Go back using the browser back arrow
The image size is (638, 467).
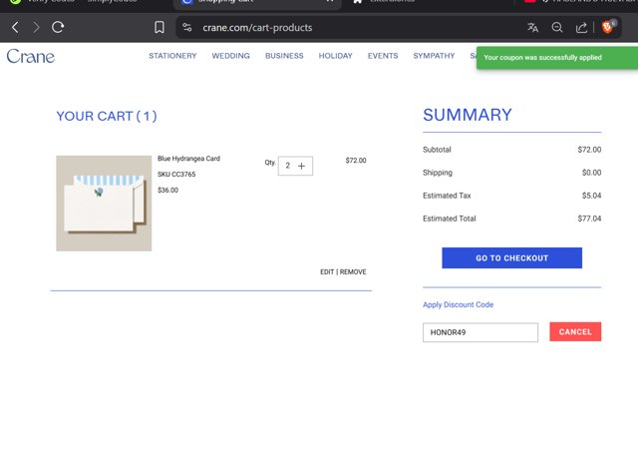(16, 27)
